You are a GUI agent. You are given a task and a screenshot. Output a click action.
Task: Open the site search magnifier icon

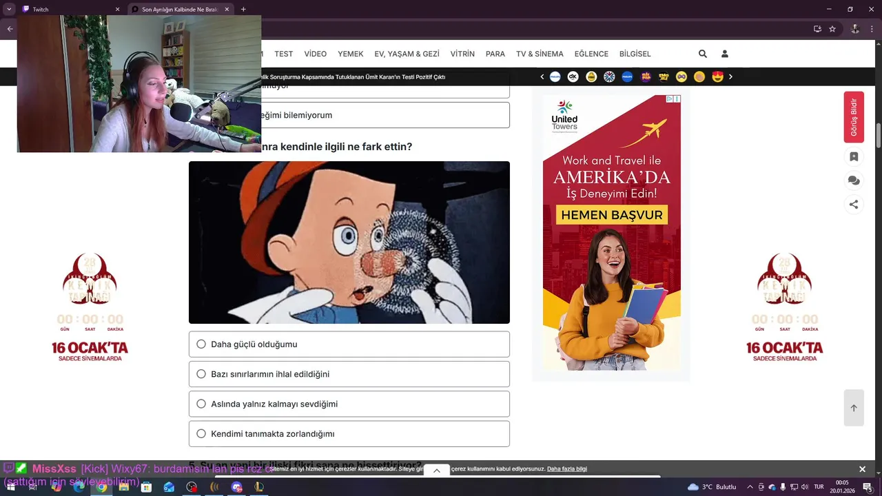tap(703, 54)
